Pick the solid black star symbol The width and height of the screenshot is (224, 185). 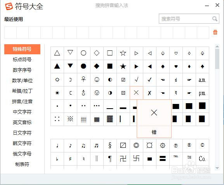[123, 66]
